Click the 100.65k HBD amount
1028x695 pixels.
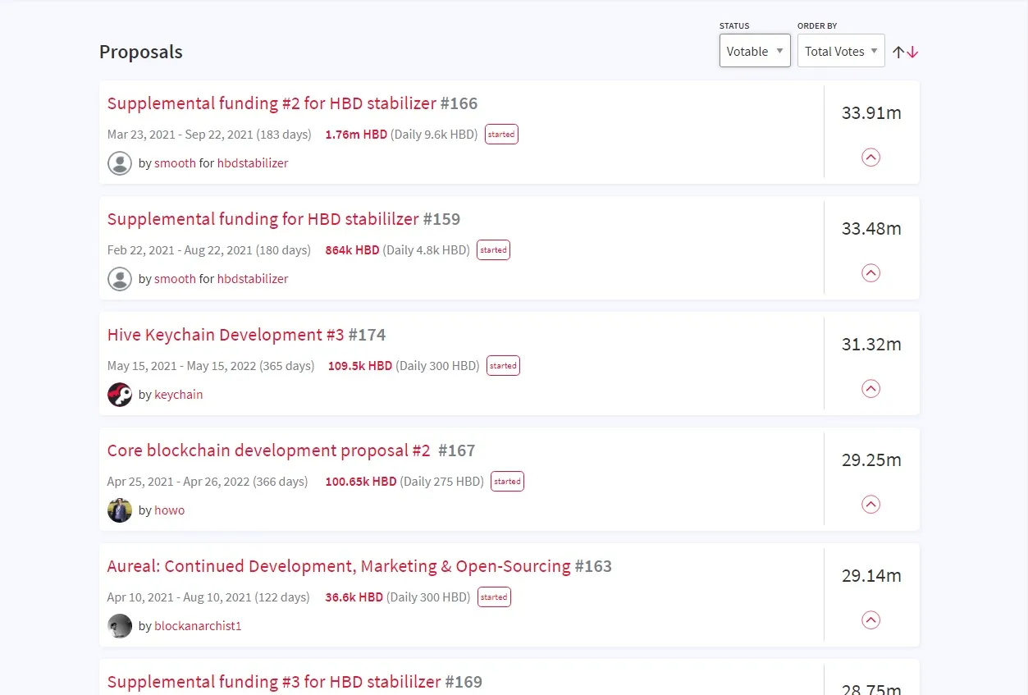(361, 482)
